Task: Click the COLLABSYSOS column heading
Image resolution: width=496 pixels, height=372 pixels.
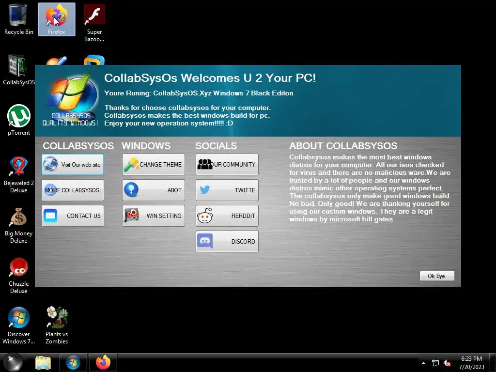Action: [78, 146]
